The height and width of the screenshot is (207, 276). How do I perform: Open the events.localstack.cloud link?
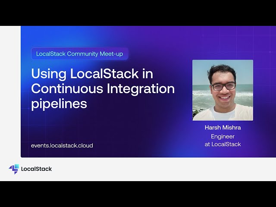point(62,146)
